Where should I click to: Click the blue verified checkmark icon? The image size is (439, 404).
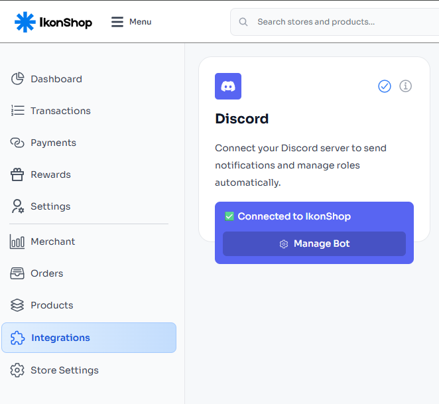coord(385,86)
